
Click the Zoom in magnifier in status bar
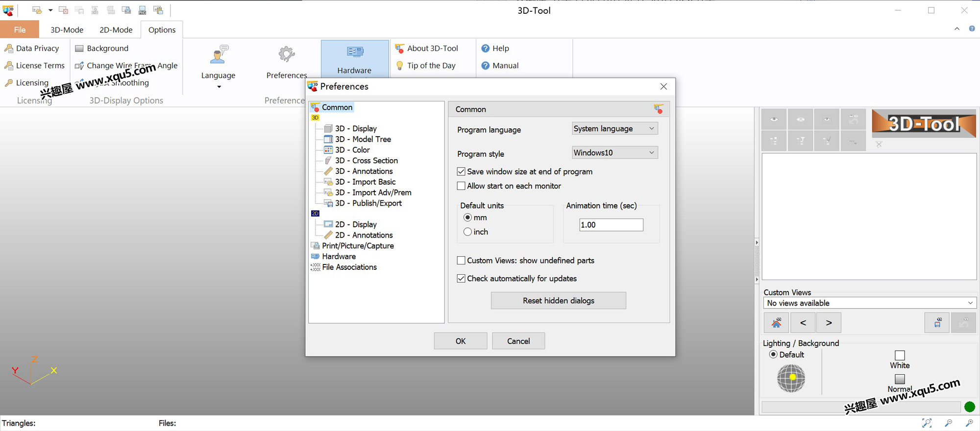969,423
